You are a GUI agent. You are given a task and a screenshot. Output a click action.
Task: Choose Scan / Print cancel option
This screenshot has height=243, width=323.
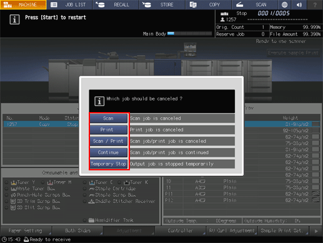[108, 141]
